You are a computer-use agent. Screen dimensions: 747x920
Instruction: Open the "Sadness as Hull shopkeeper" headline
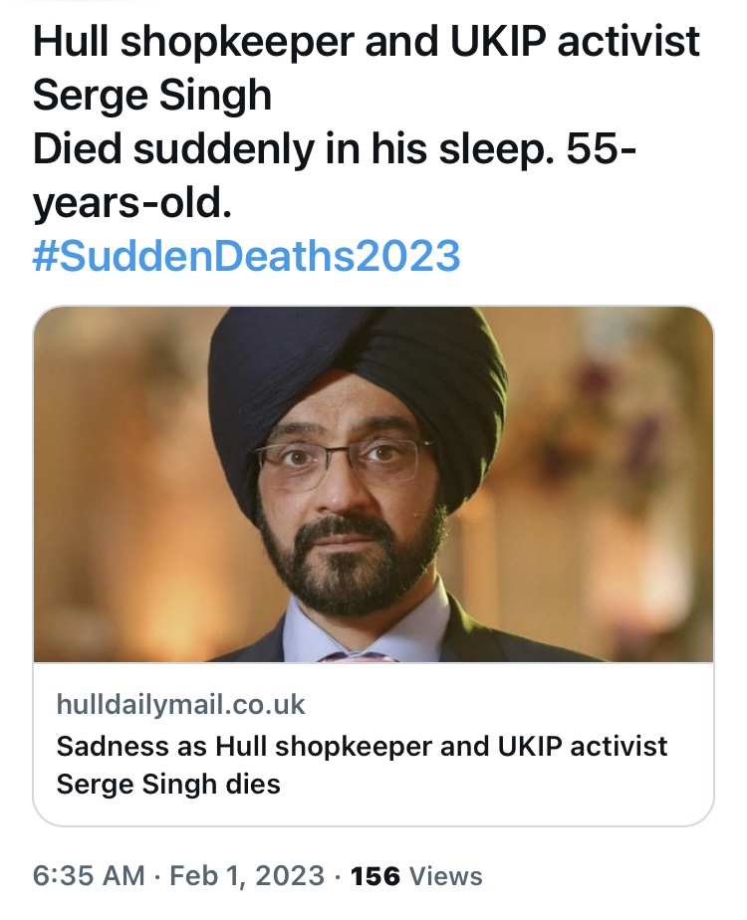coord(362,746)
